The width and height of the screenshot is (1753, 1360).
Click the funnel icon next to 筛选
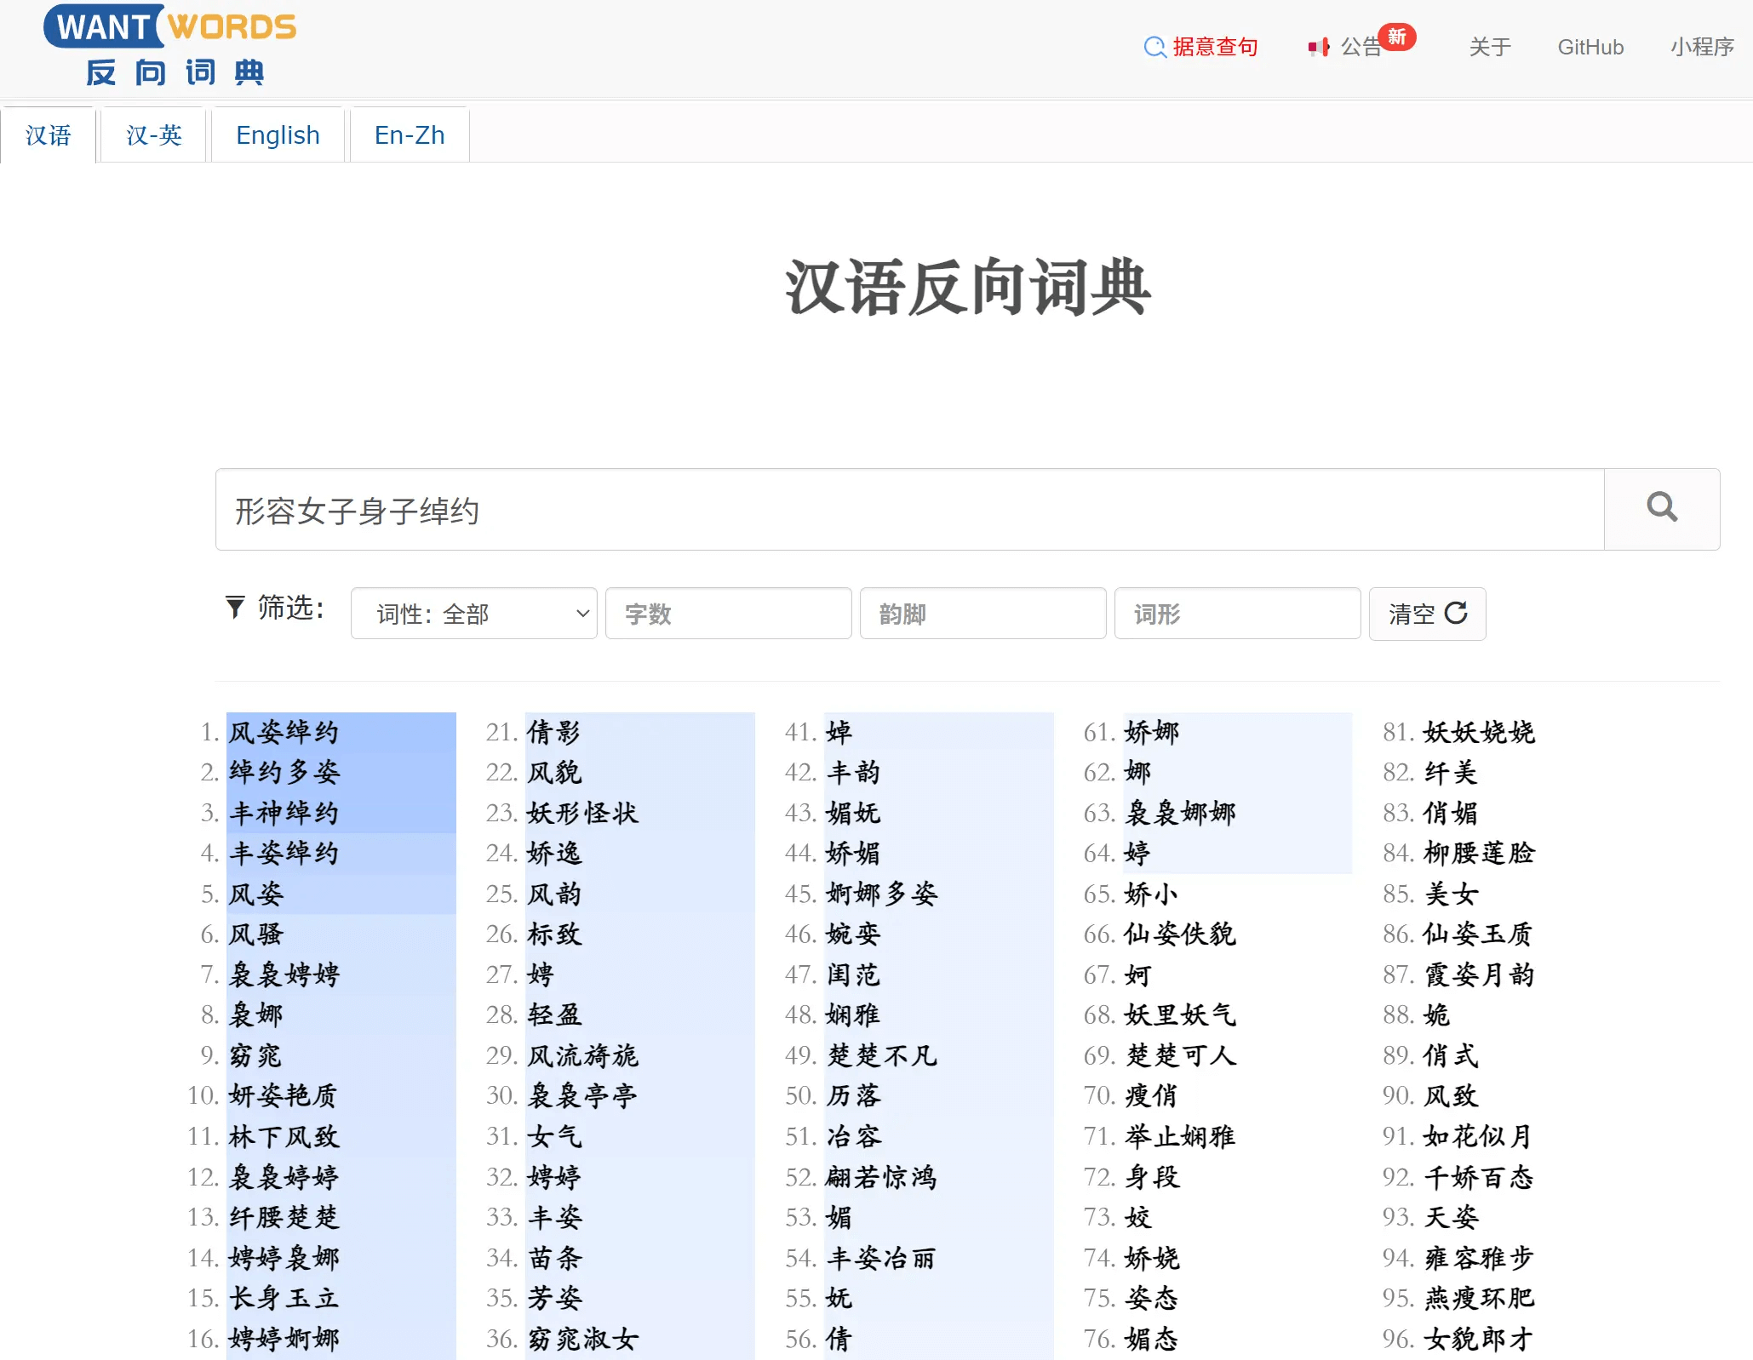236,608
